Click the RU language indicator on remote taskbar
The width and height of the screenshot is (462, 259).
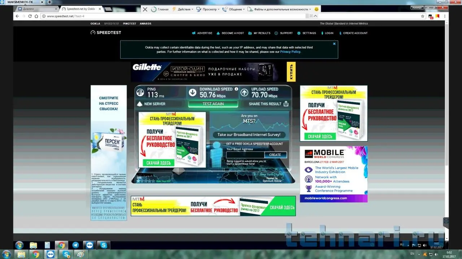pyautogui.click(x=402, y=245)
